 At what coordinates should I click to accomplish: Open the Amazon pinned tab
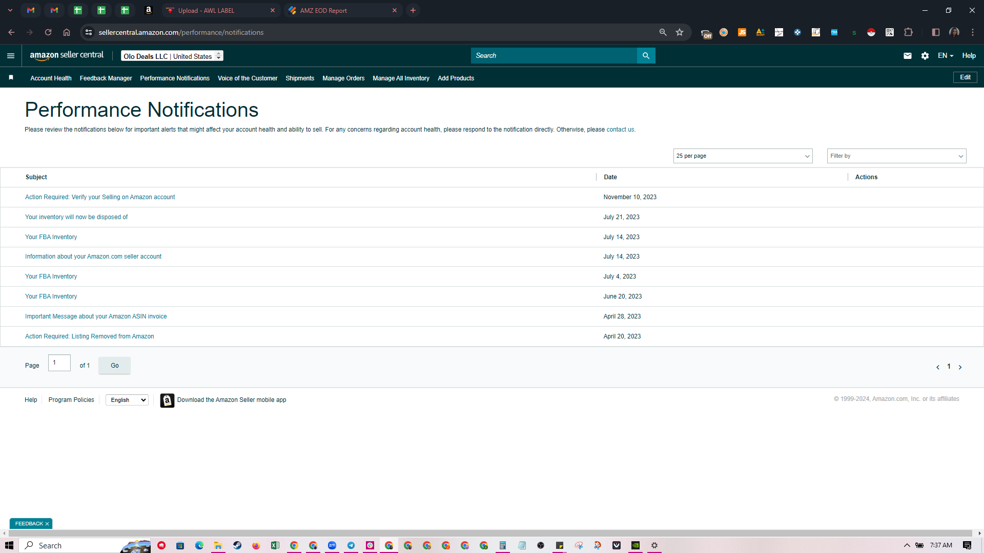coord(149,10)
